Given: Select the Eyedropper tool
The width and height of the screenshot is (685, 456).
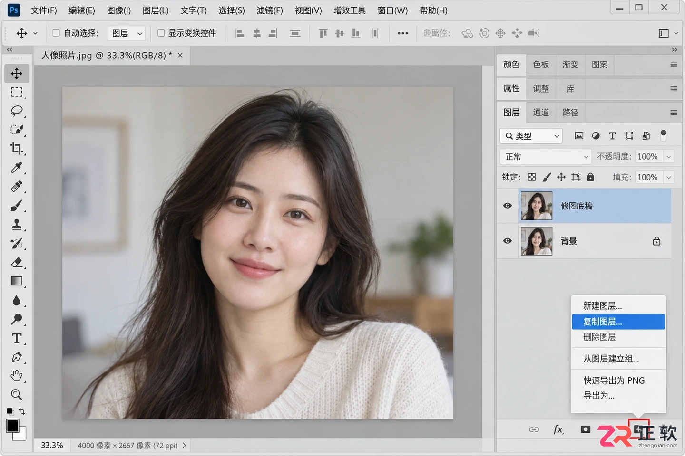Looking at the screenshot, I should 17,168.
